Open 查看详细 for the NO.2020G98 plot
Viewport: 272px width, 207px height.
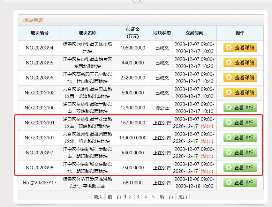240,167
